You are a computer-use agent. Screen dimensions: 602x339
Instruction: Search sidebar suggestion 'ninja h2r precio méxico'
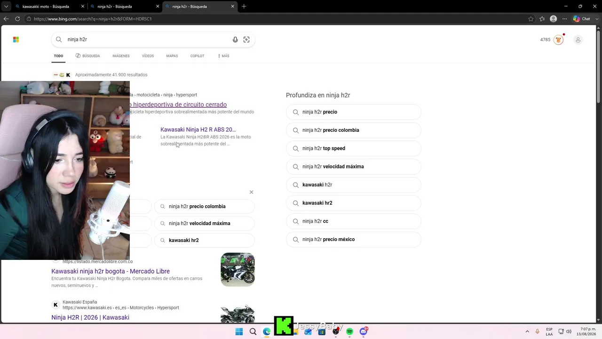click(354, 240)
